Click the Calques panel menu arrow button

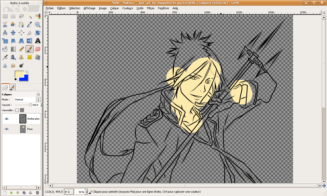pyautogui.click(x=38, y=94)
